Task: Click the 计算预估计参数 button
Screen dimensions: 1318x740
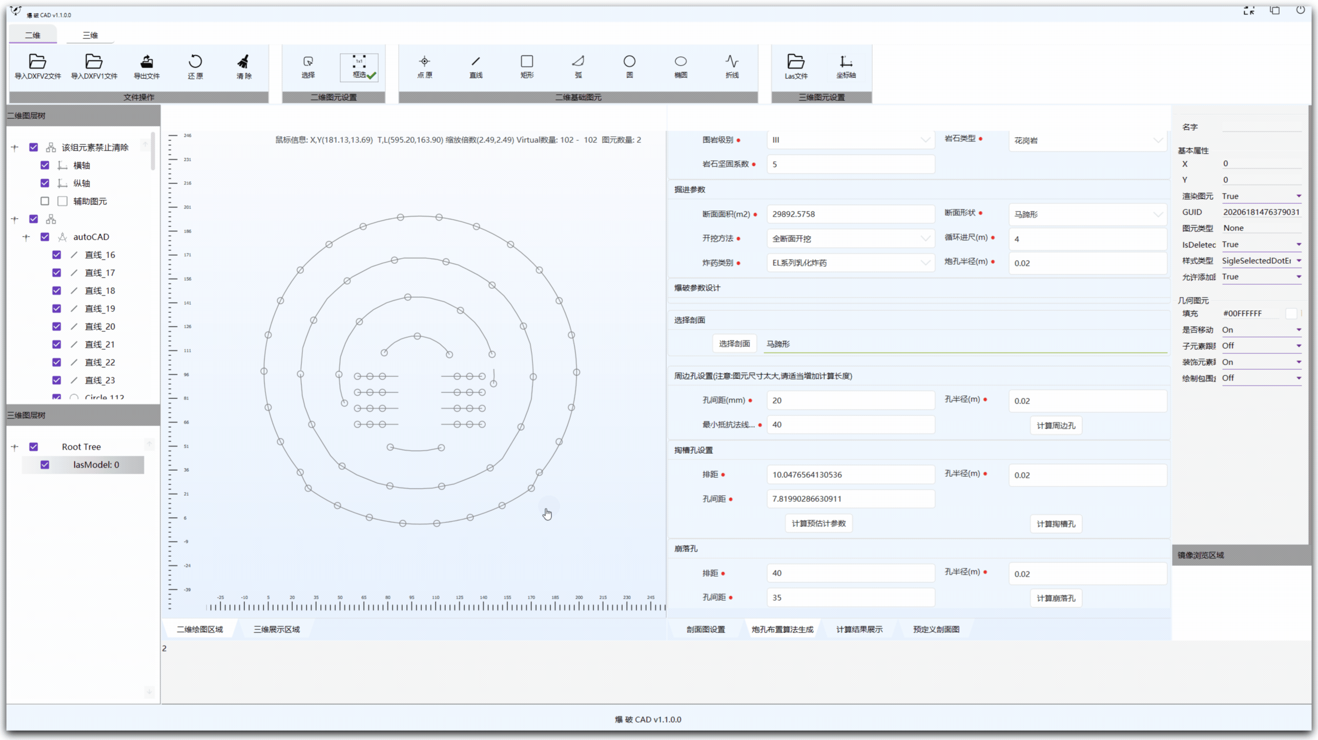Action: (x=818, y=523)
